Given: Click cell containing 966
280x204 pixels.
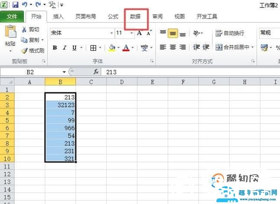Looking at the screenshot, I should (60, 128).
